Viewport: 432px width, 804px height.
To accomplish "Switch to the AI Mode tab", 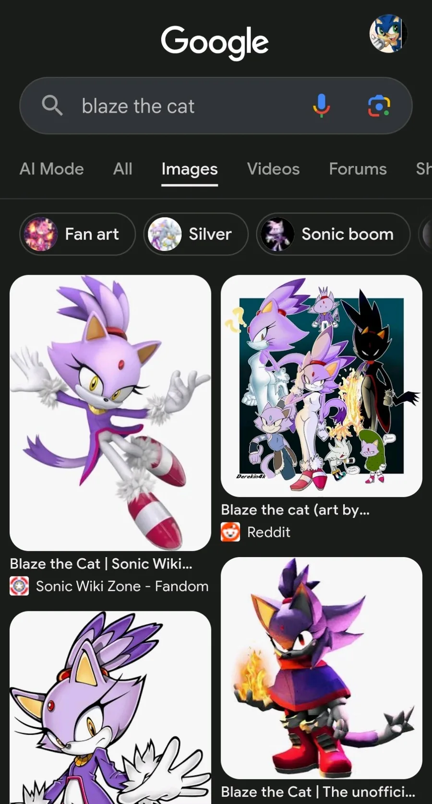I will click(x=52, y=169).
